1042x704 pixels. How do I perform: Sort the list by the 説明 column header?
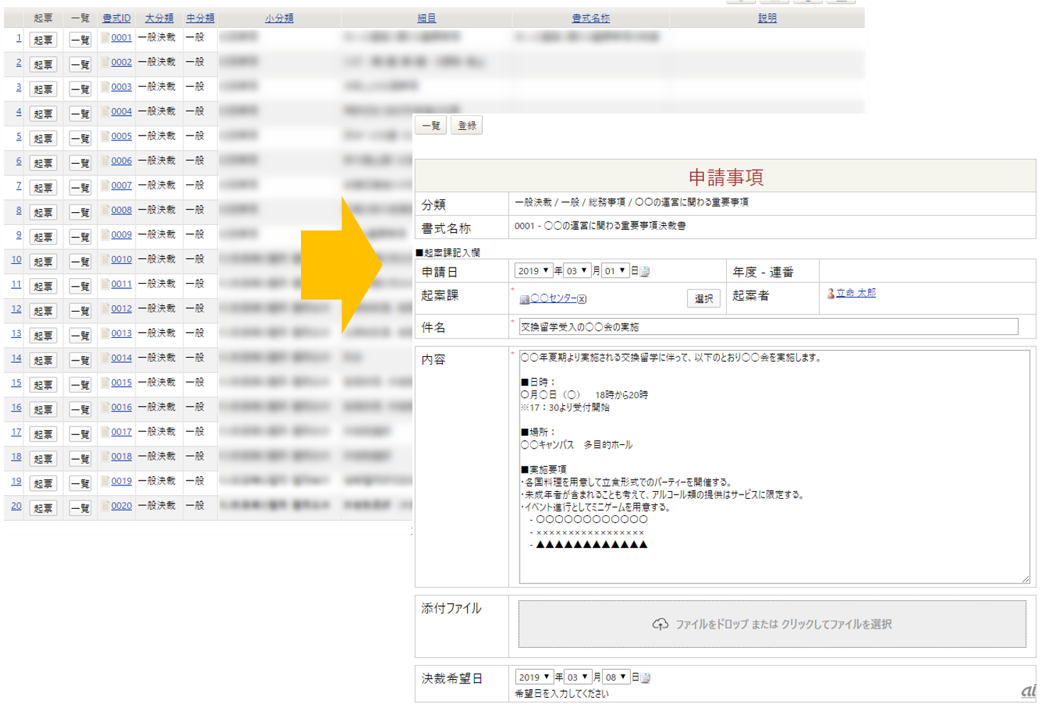767,18
